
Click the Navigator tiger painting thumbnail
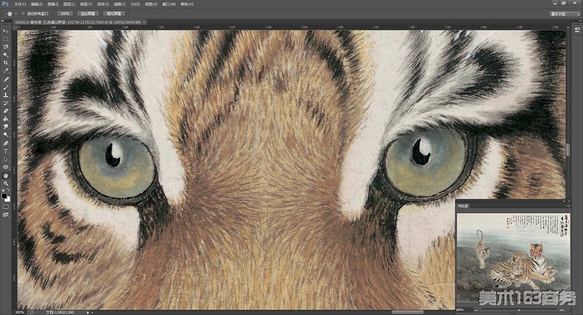tap(514, 257)
